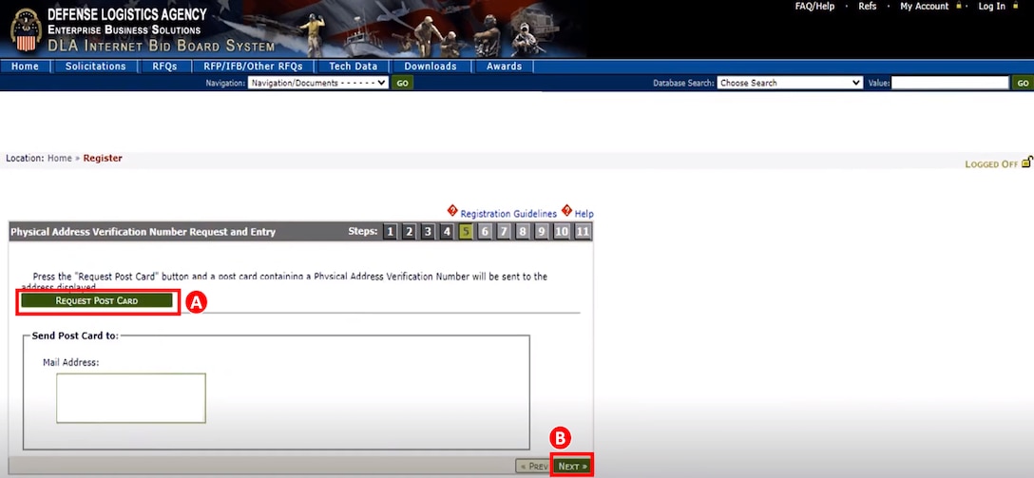Open the Solicitations menu tab
Image resolution: width=1034 pixels, height=478 pixels.
(95, 67)
